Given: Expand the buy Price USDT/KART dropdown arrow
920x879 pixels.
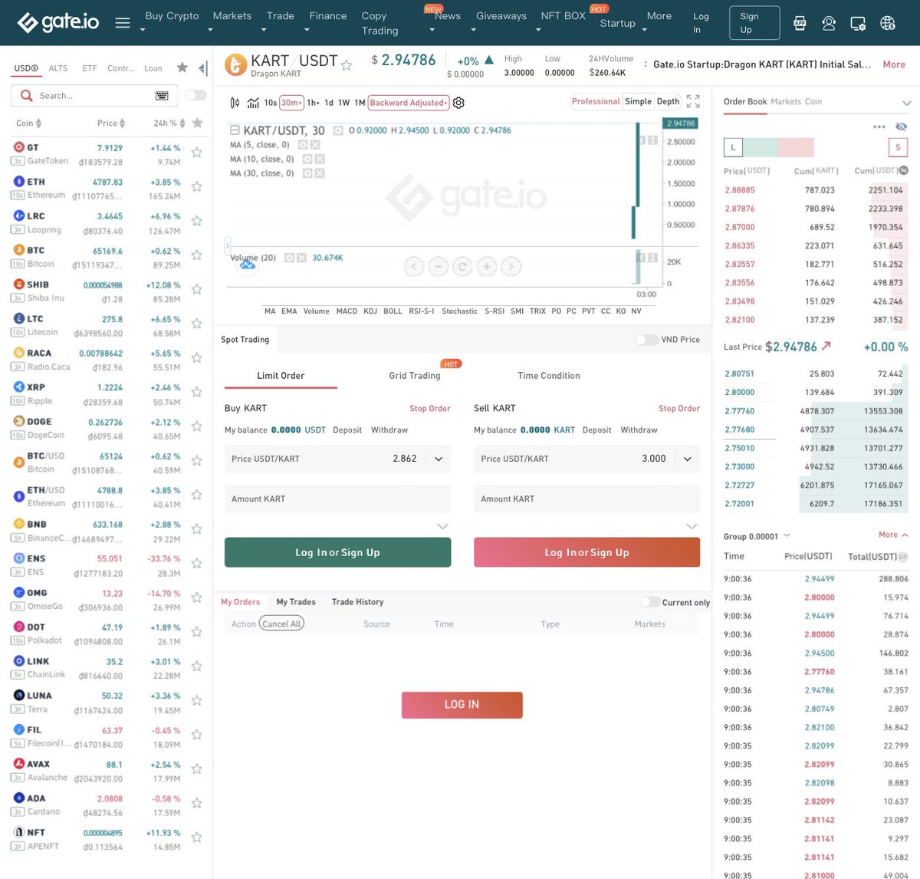Looking at the screenshot, I should point(439,459).
